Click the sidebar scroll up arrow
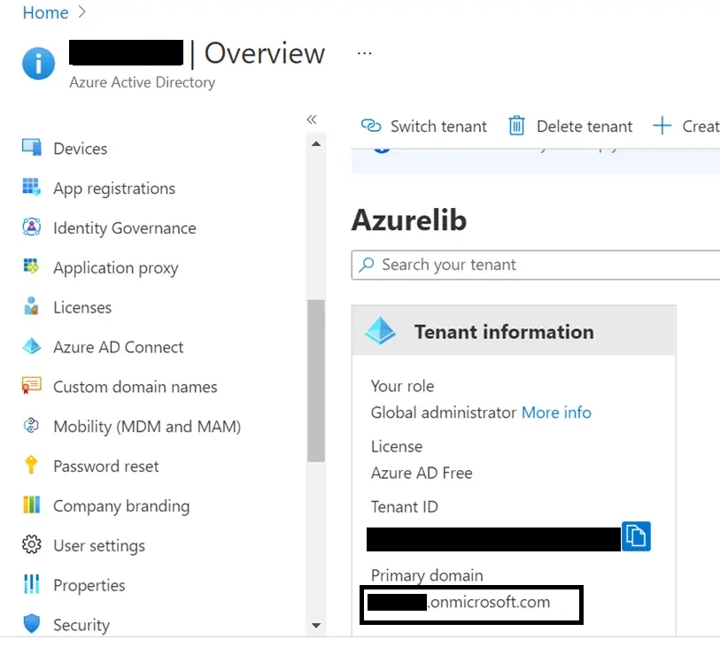Viewport: 720px width, 647px height. [316, 144]
